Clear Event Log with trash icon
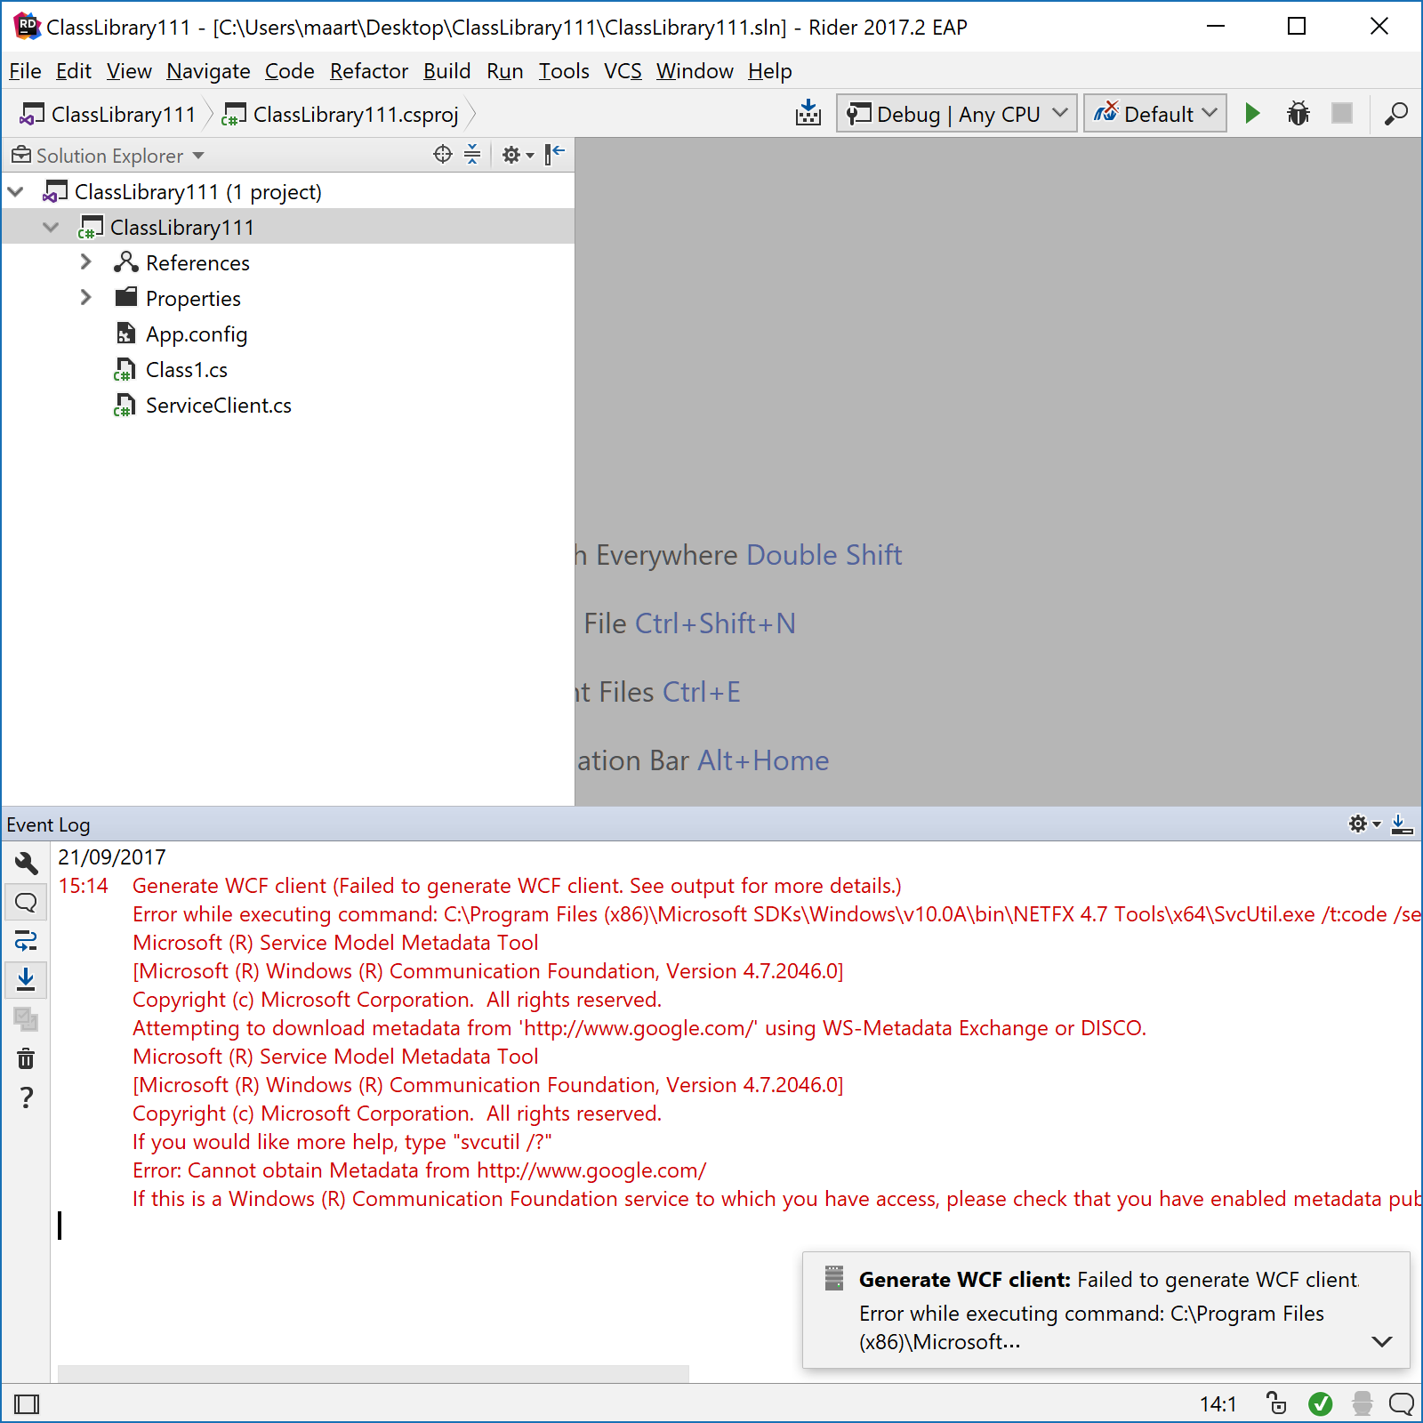Viewport: 1423px width, 1423px height. coord(26,1058)
